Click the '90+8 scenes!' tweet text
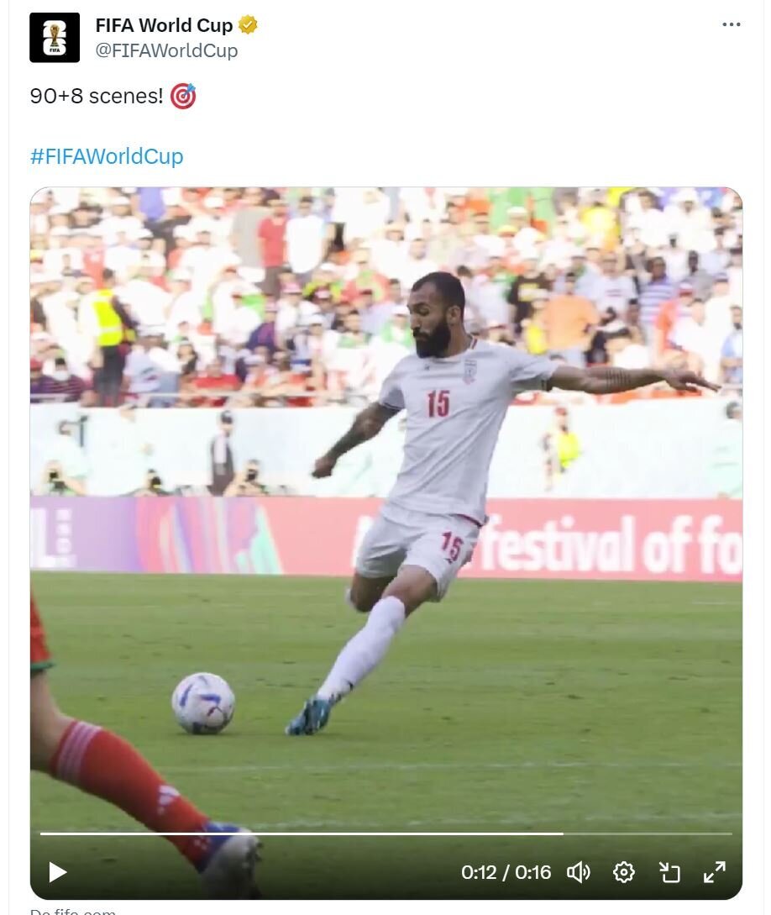 97,96
